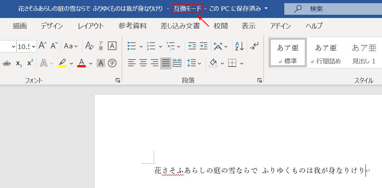Screen dimensions: 382x188
Task: Open the phonetic guide (ruby) tool
Action: (101, 46)
